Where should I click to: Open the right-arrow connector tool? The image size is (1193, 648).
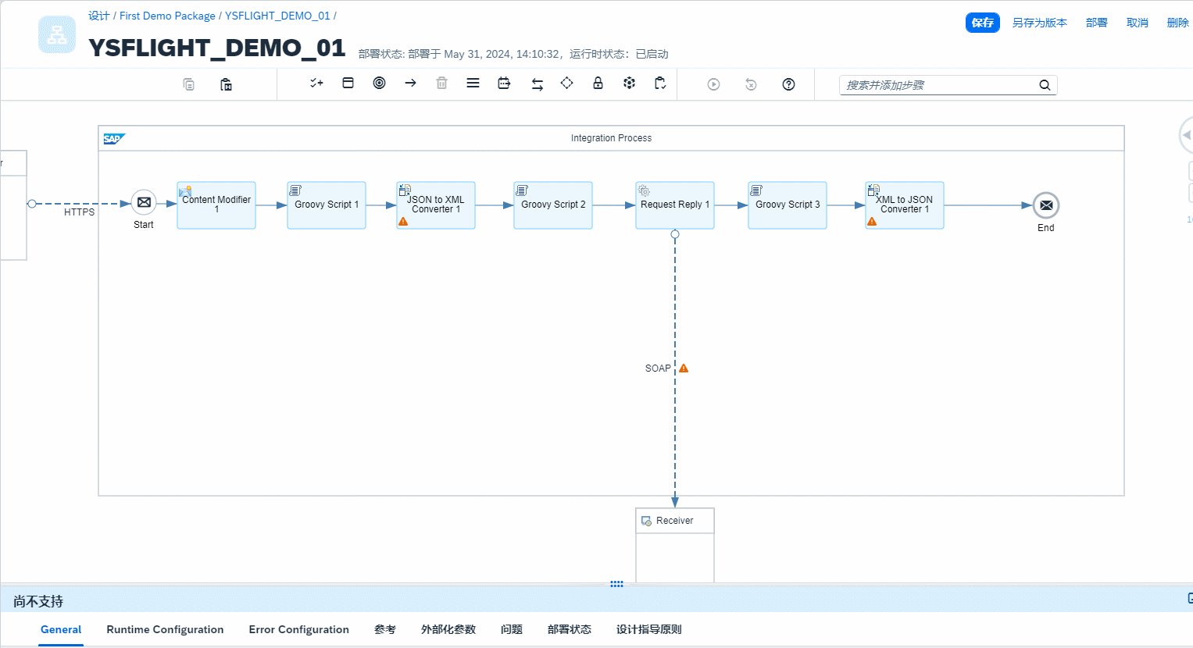click(x=410, y=84)
